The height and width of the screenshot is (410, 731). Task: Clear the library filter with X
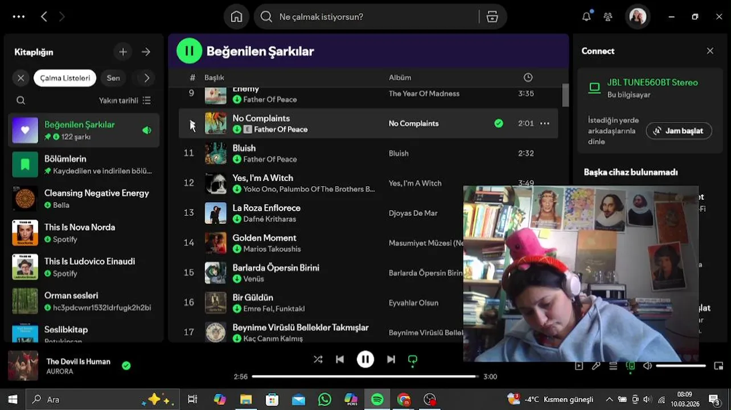coord(21,78)
